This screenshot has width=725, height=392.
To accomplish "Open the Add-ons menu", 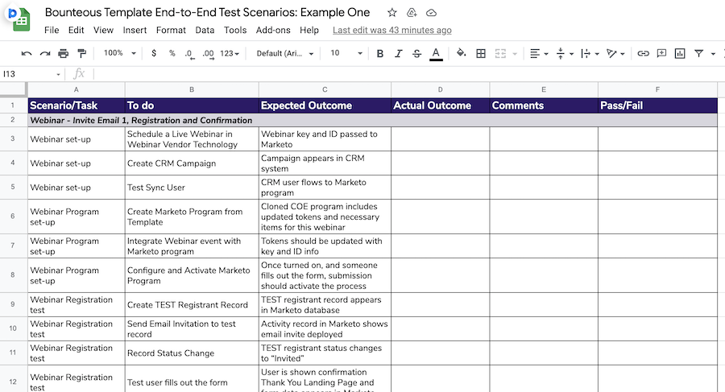I will (x=273, y=30).
